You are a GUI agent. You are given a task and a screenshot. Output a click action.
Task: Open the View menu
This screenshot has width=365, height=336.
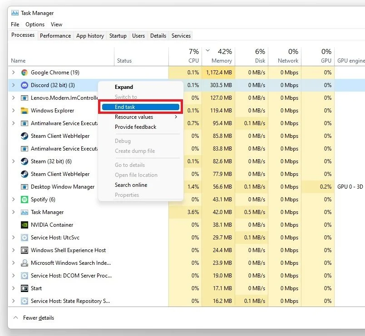point(57,24)
